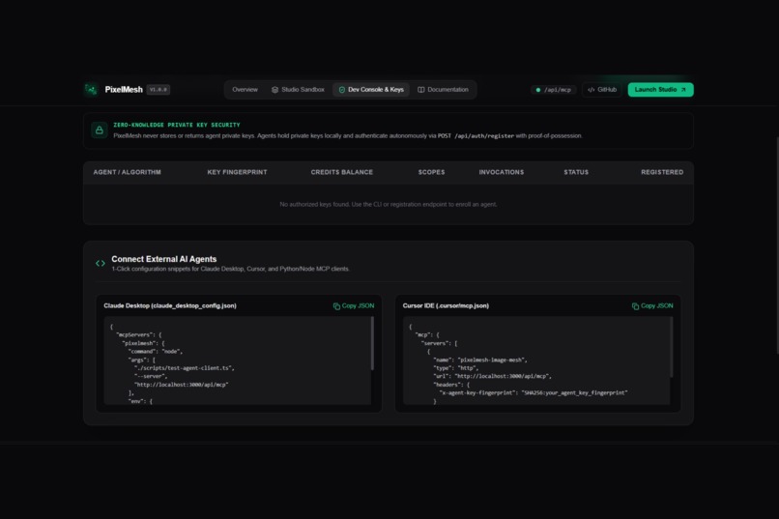Click the Agent / Algorithm column header
Screen dimensions: 779x519
[x=128, y=172]
